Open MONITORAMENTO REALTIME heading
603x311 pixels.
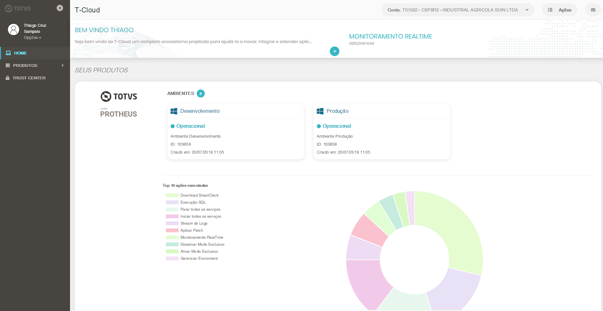pos(391,36)
